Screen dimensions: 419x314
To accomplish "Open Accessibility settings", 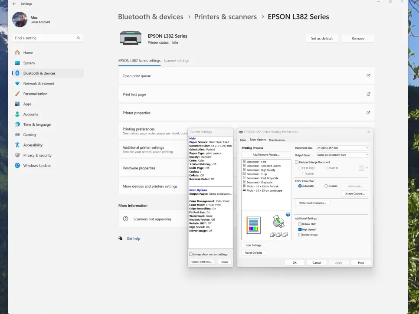I will coord(48,145).
